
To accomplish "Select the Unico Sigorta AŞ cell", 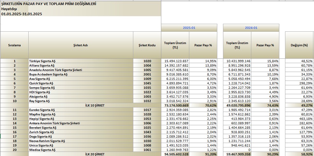I will [81, 146].
